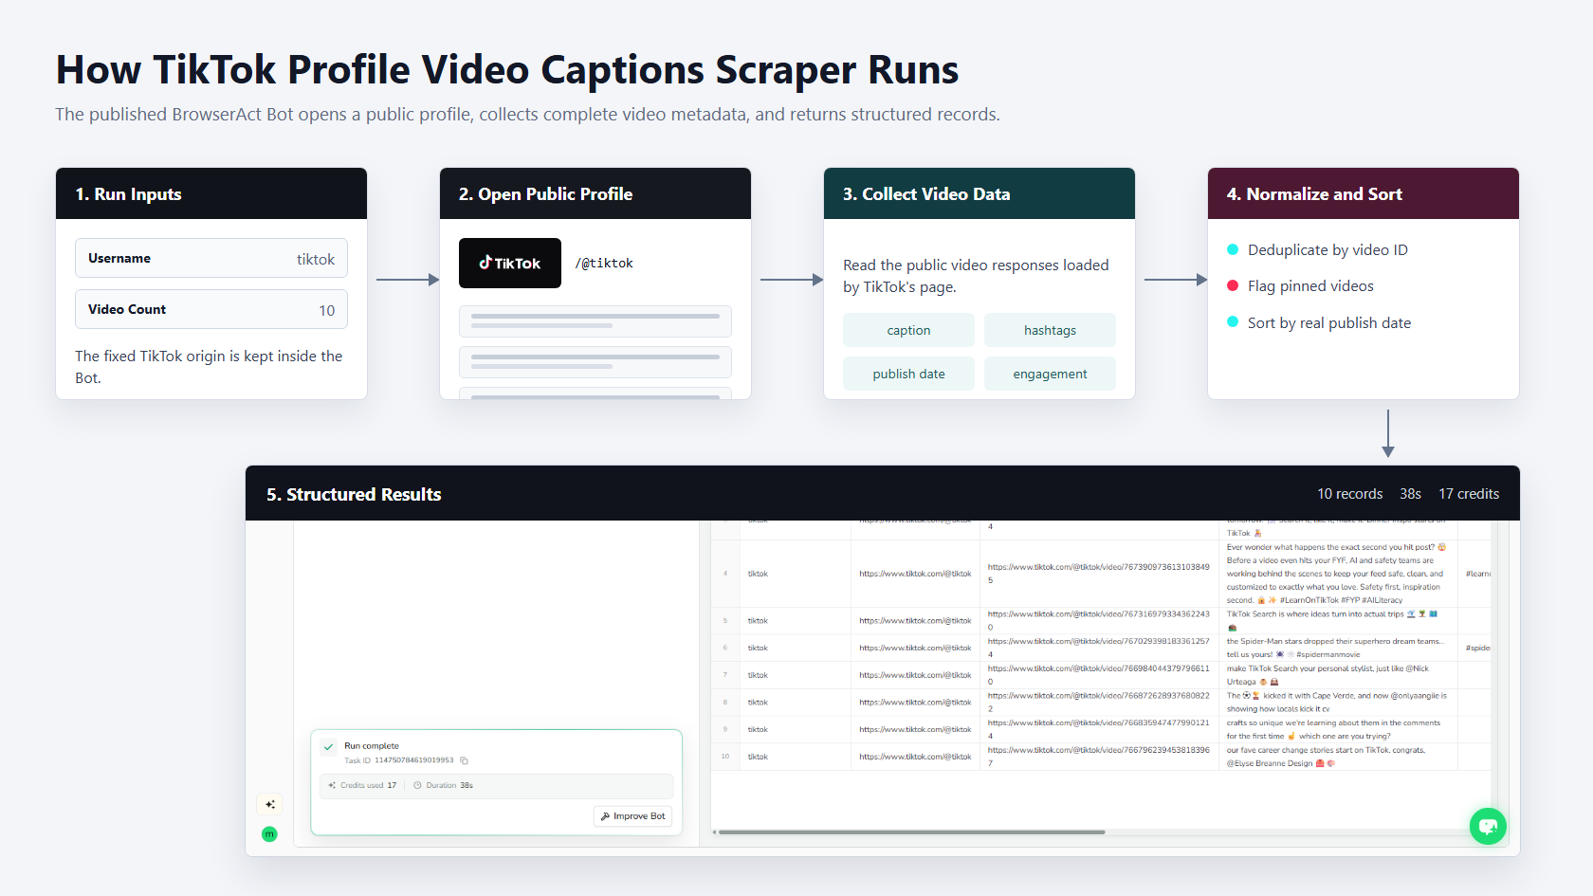Click the hashtags tag chip
This screenshot has height=896, width=1593.
[1050, 330]
